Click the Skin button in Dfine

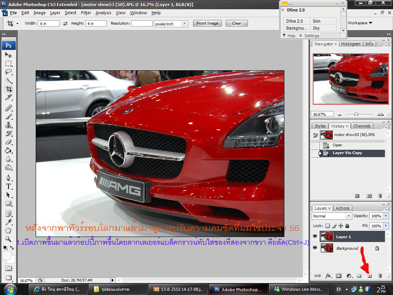(323, 21)
